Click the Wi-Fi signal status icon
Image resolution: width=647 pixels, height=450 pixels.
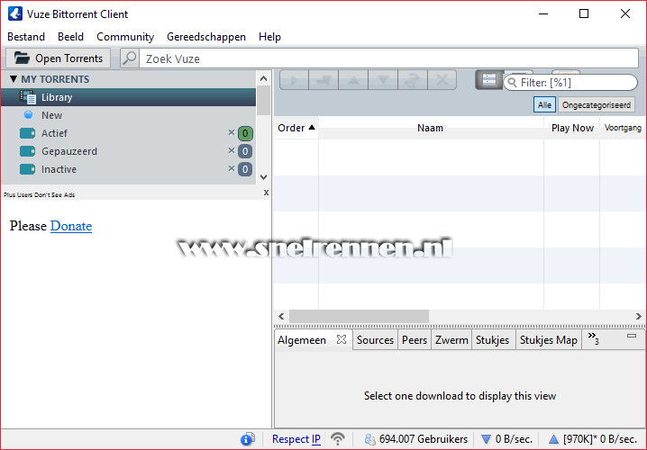click(338, 439)
